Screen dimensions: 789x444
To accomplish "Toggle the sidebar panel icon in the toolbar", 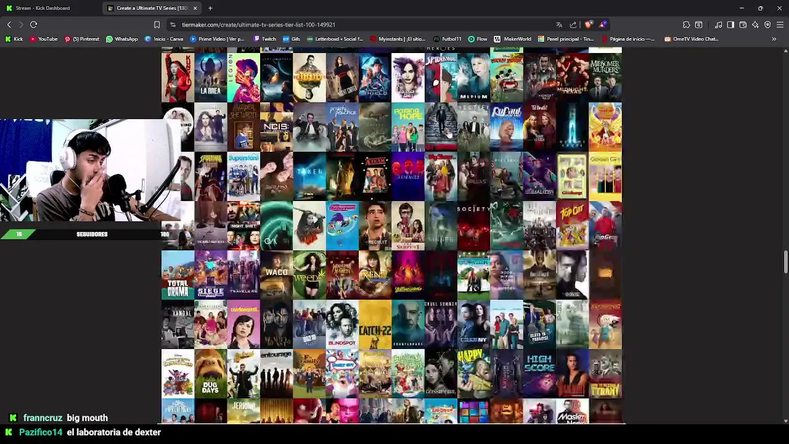I will (730, 25).
